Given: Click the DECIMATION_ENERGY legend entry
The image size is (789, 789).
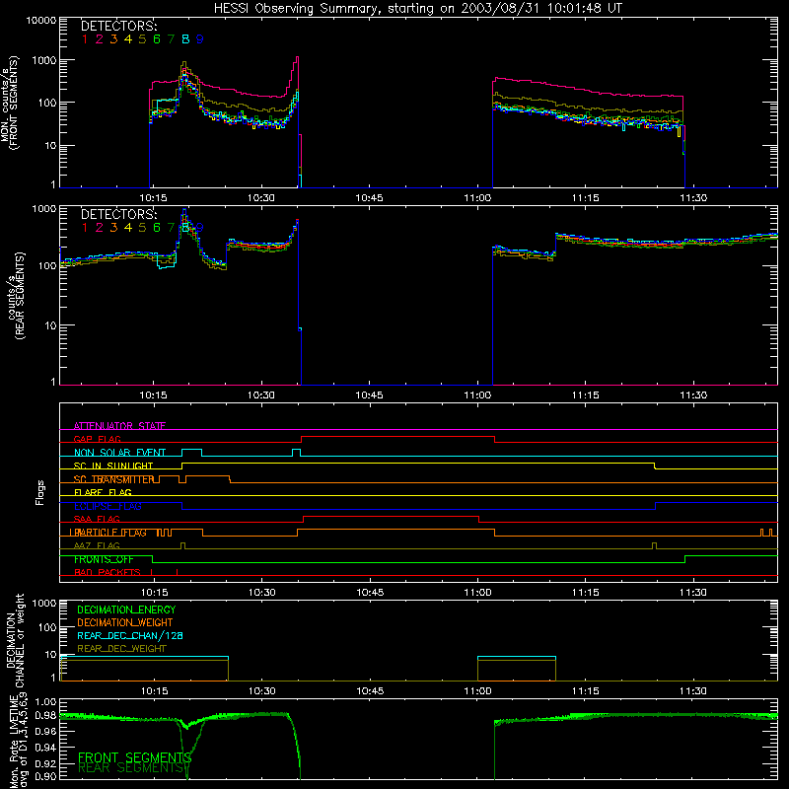Looking at the screenshot, I should [126, 610].
